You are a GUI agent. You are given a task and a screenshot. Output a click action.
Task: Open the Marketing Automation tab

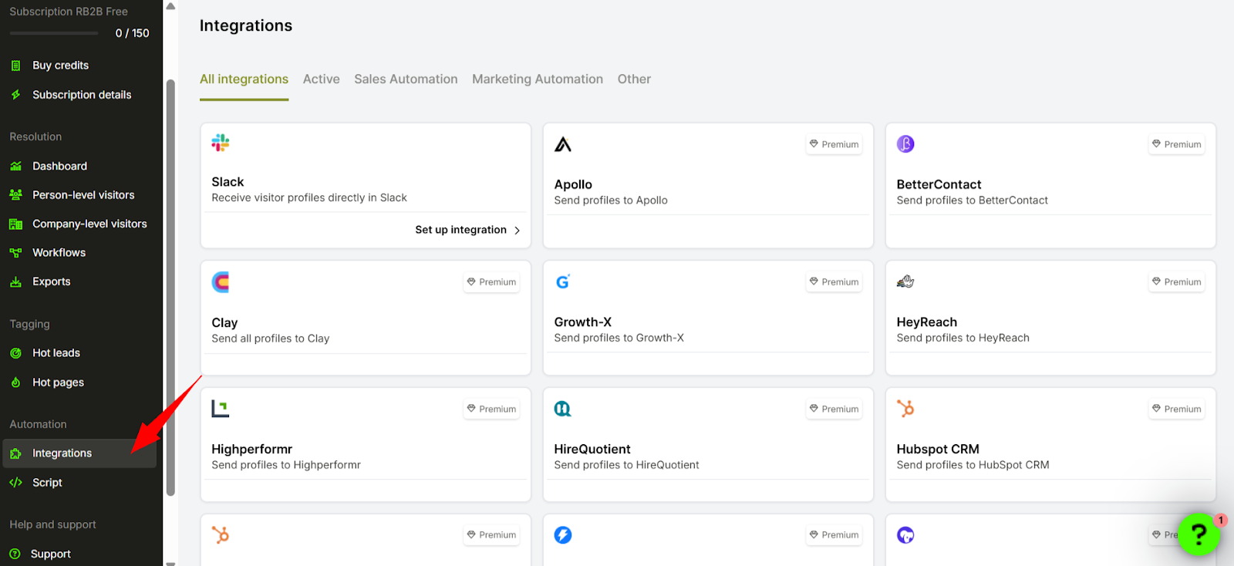[x=538, y=79]
